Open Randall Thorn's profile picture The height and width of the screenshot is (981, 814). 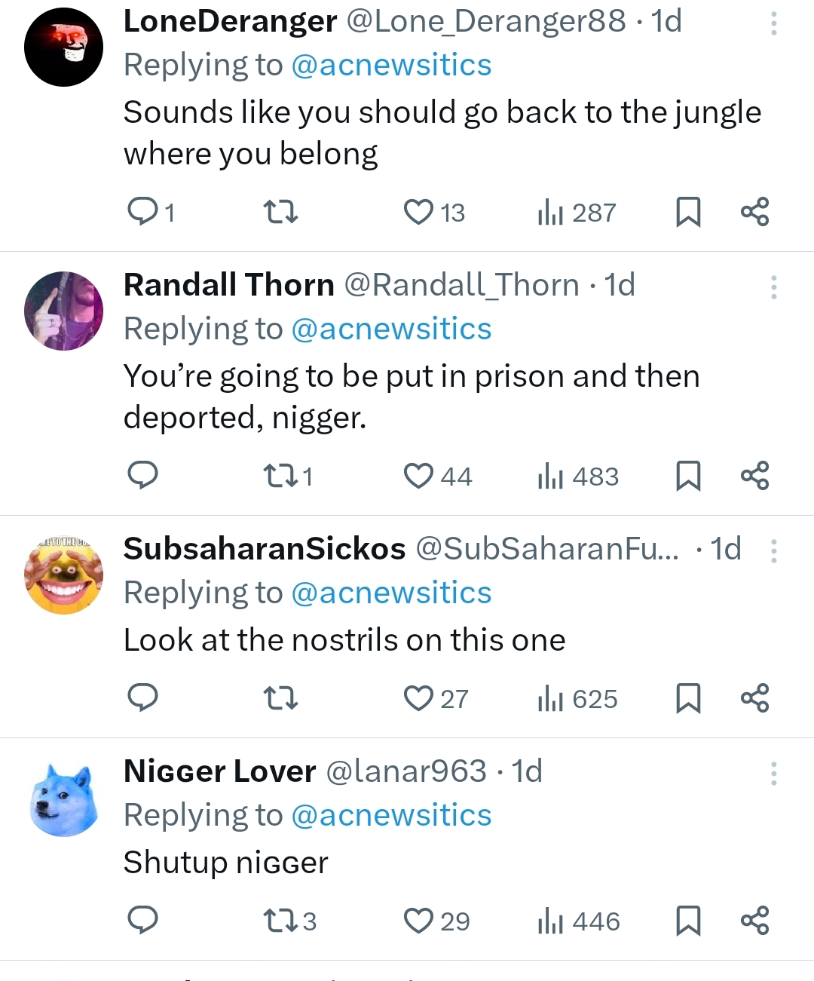click(64, 311)
